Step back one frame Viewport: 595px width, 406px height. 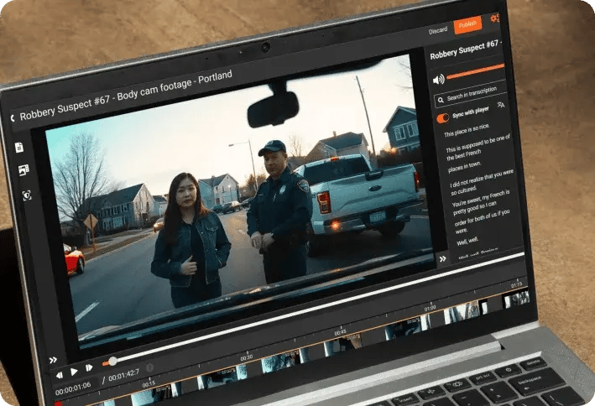coord(59,374)
